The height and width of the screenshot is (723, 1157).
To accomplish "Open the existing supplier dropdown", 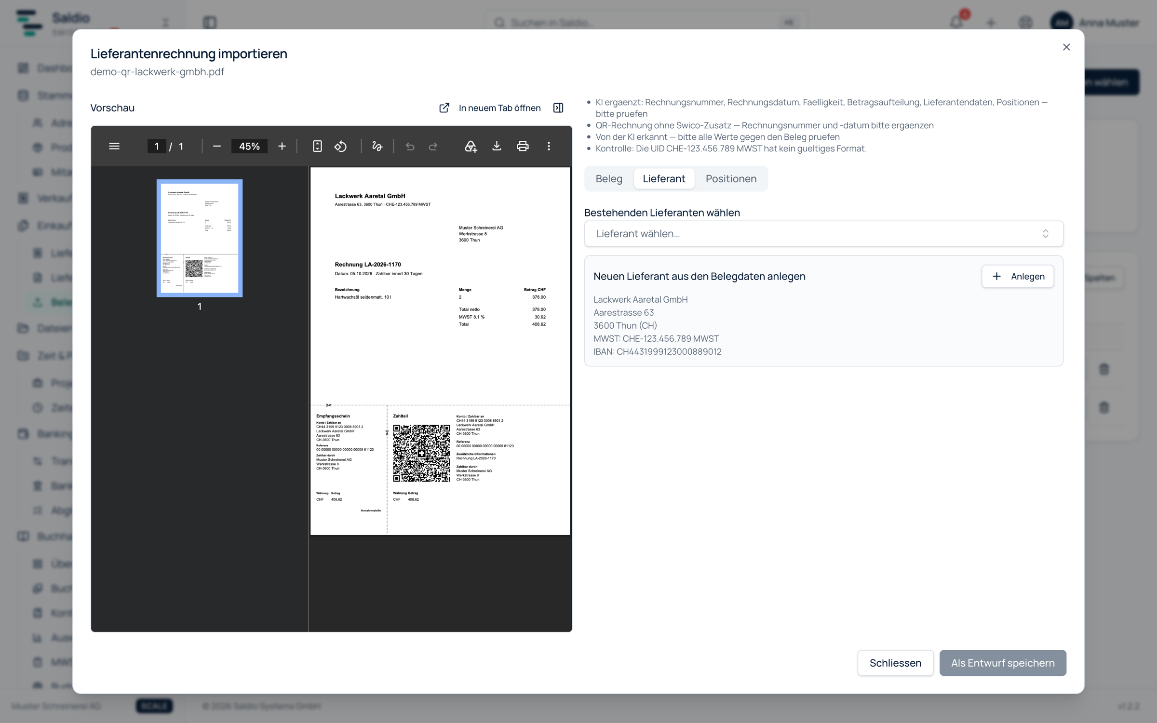I will (x=823, y=234).
